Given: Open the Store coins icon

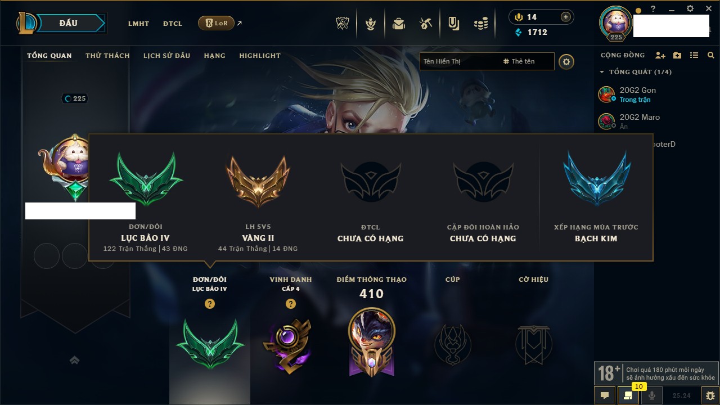Looking at the screenshot, I should coord(480,24).
